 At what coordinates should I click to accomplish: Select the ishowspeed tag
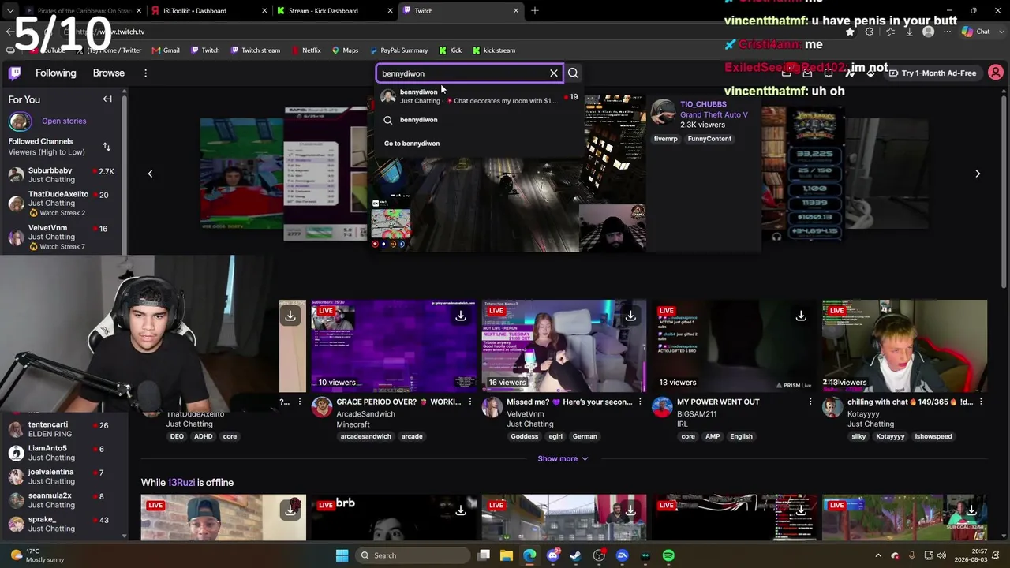click(933, 436)
